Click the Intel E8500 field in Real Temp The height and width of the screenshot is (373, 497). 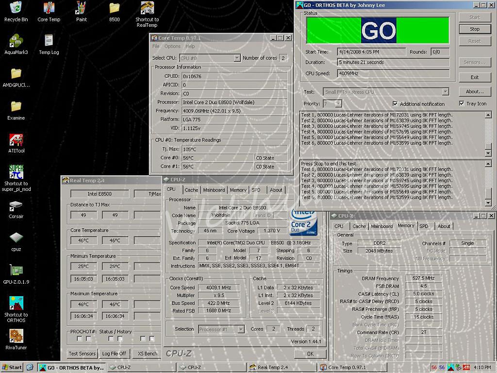99,194
